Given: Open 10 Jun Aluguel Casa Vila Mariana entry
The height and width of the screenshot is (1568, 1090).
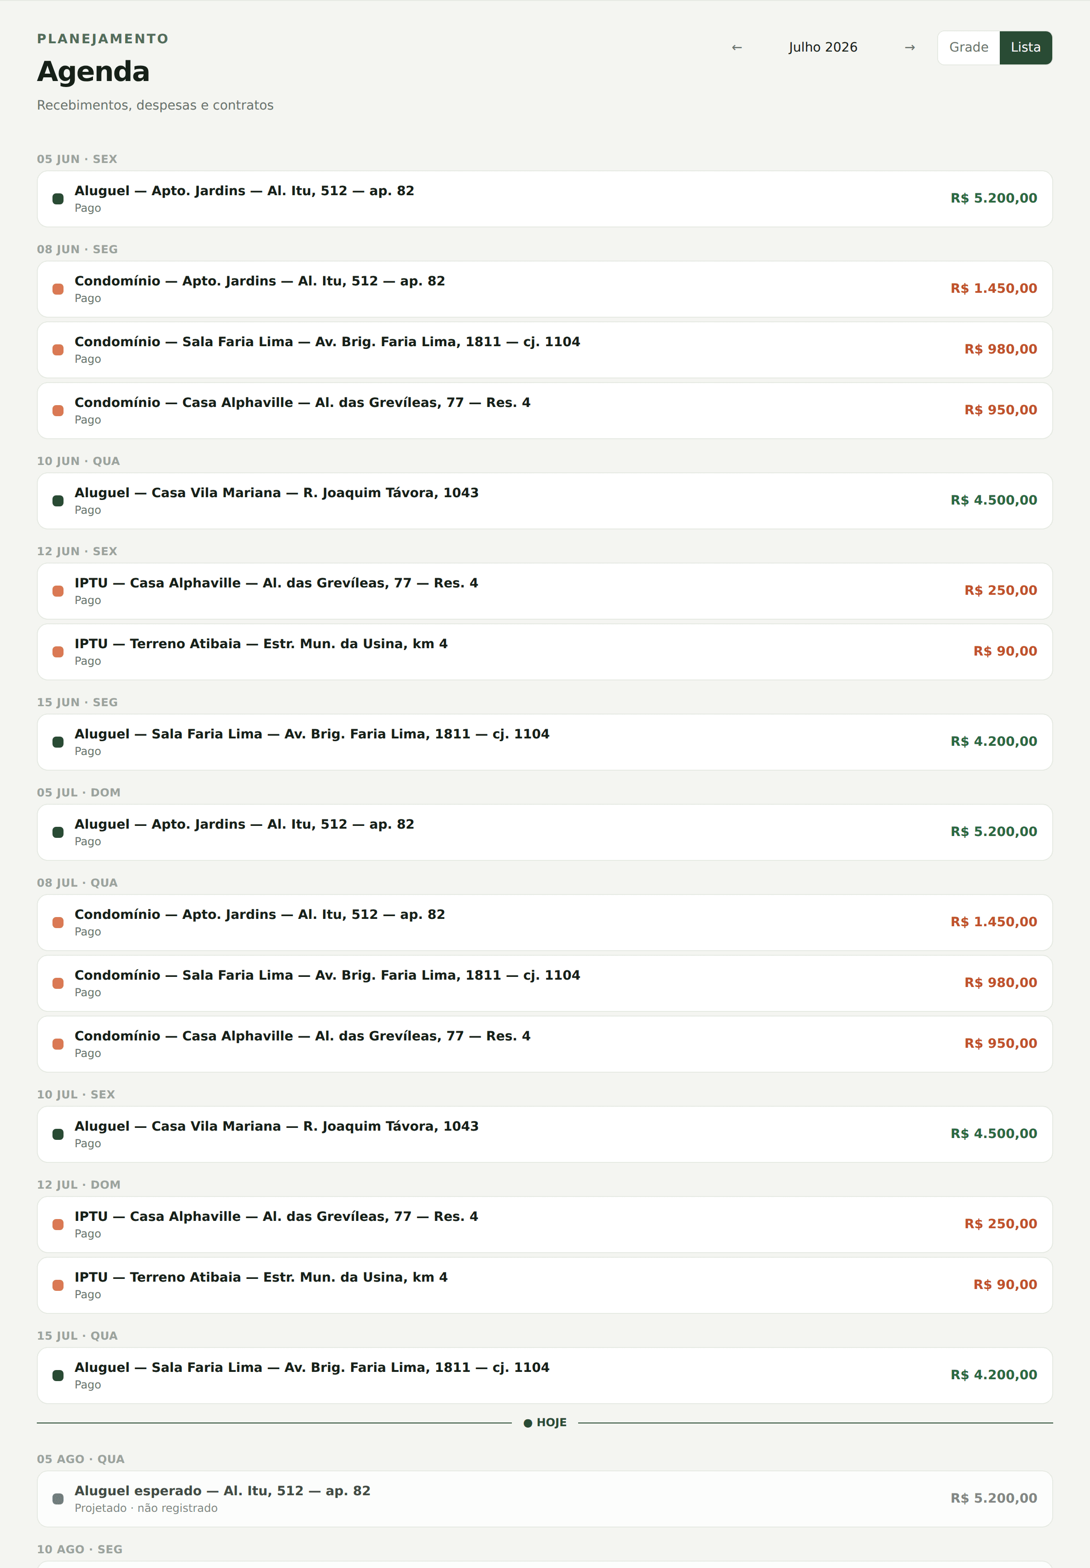Looking at the screenshot, I should click(545, 500).
